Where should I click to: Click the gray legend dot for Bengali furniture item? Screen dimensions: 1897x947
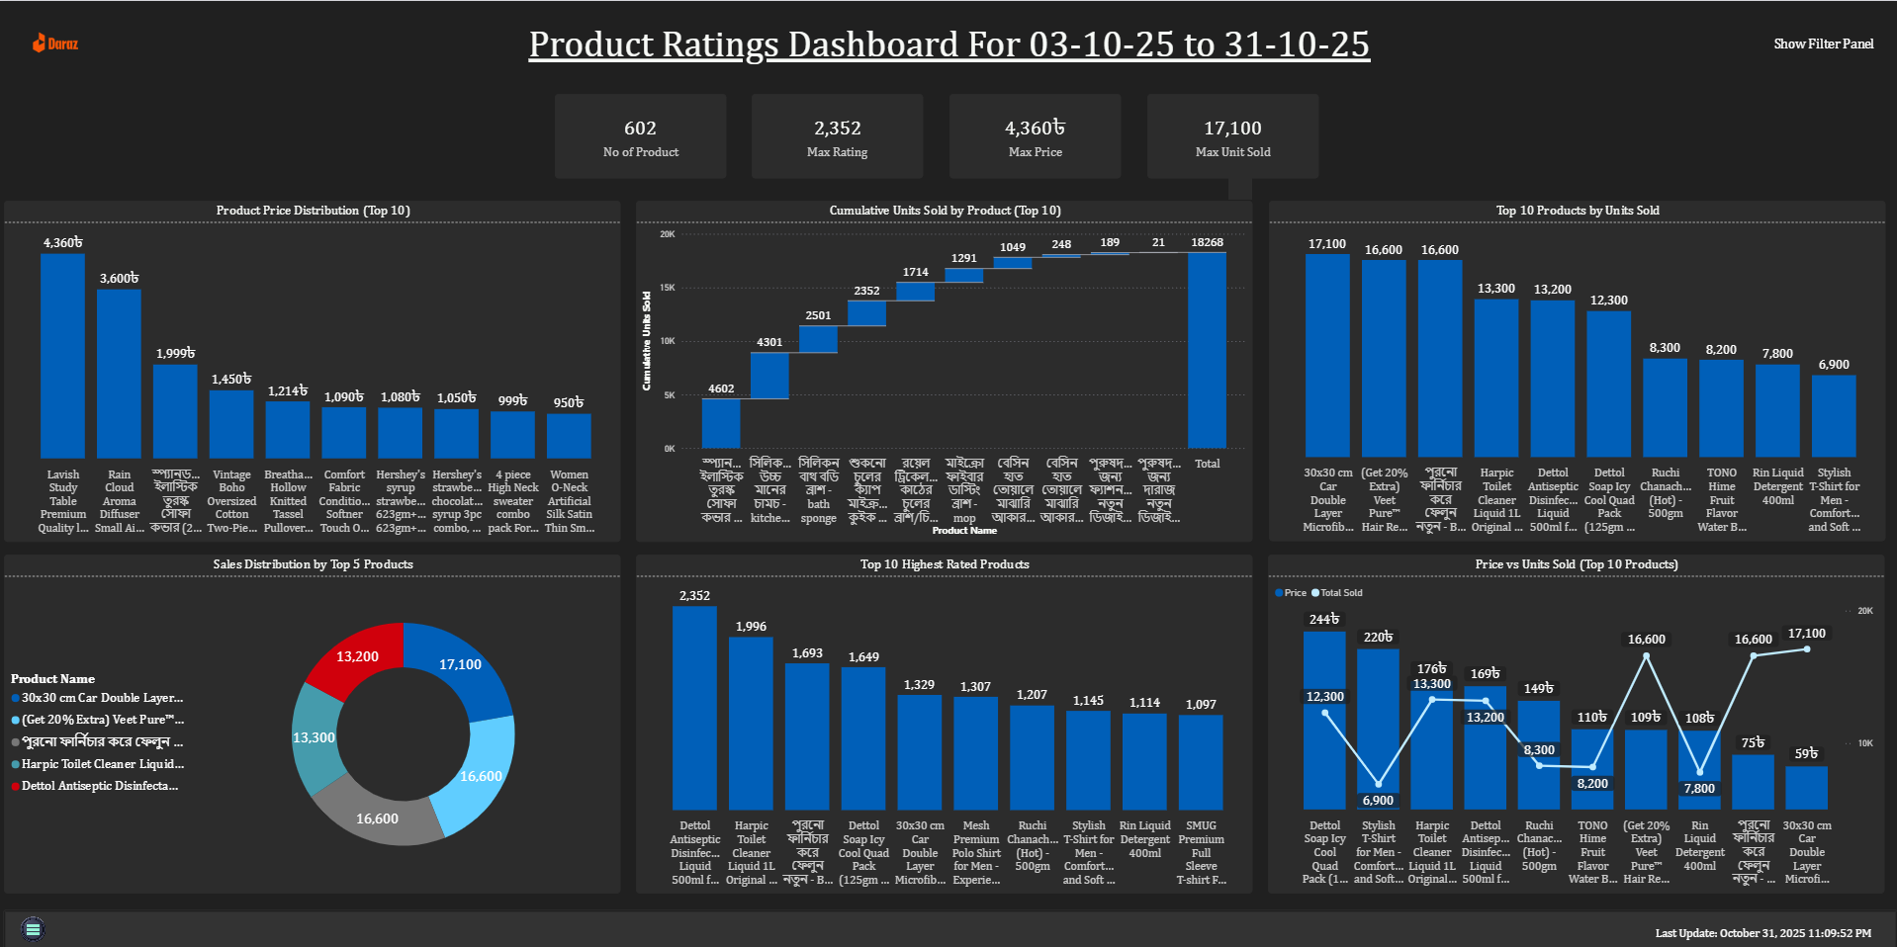tap(15, 742)
